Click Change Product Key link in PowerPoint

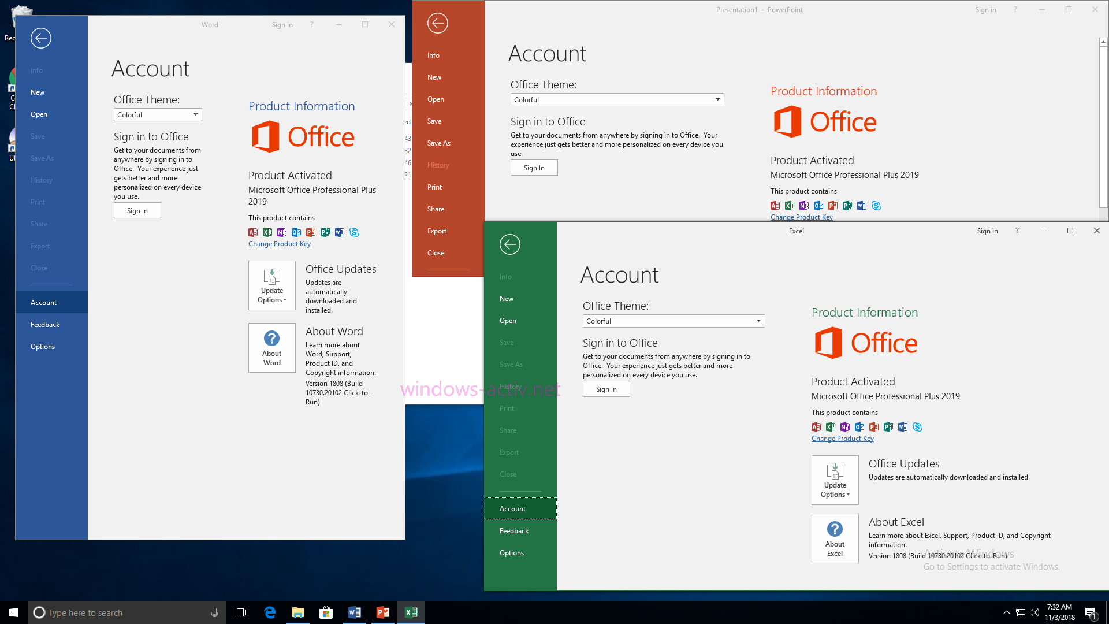tap(801, 217)
